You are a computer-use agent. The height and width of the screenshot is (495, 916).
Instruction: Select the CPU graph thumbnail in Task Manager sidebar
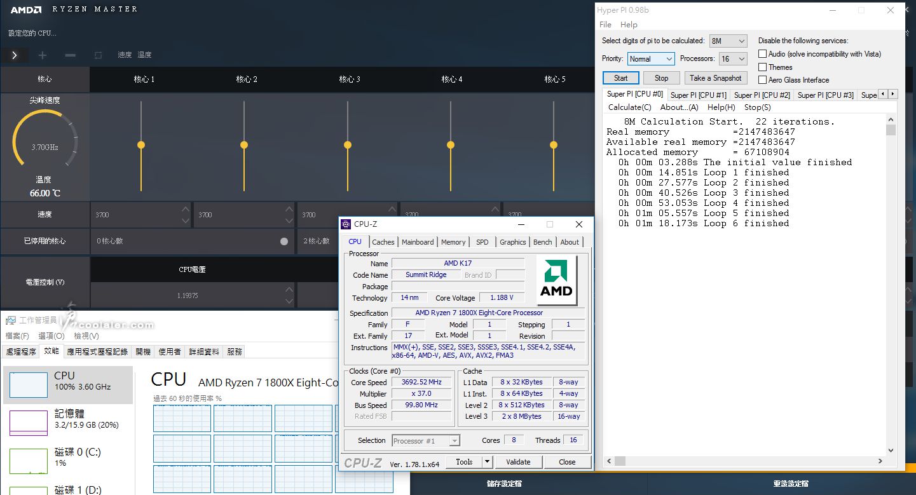[x=29, y=385]
